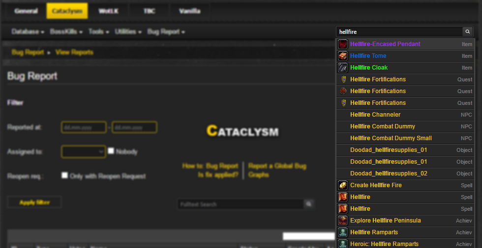This screenshot has height=248, width=482.
Task: Click the Cataclysm logo
Action: click(x=242, y=131)
